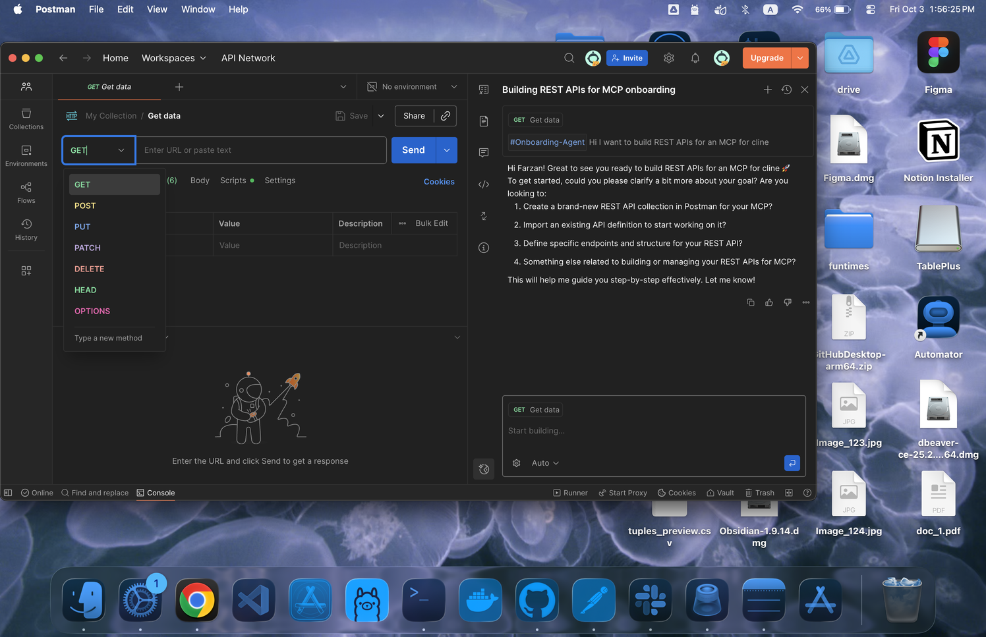
Task: Click the notifications bell icon
Action: [x=695, y=58]
